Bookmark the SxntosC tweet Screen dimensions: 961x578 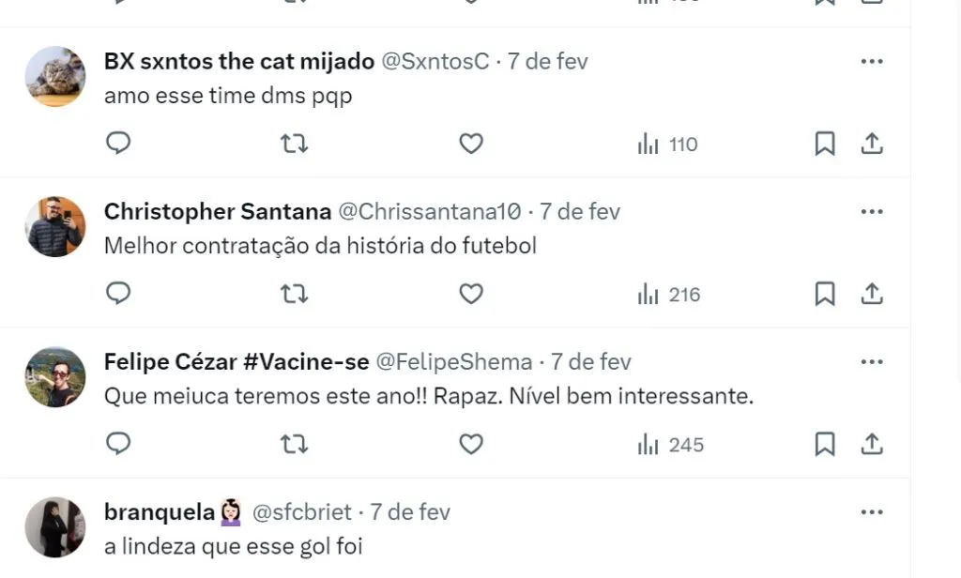[x=824, y=144]
